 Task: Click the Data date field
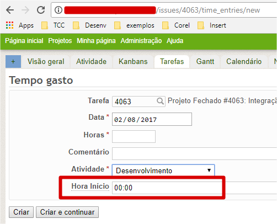click(x=152, y=119)
